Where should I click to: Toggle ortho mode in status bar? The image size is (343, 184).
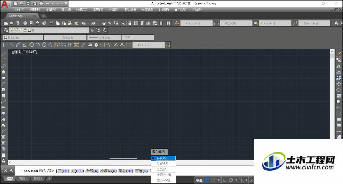[224, 180]
